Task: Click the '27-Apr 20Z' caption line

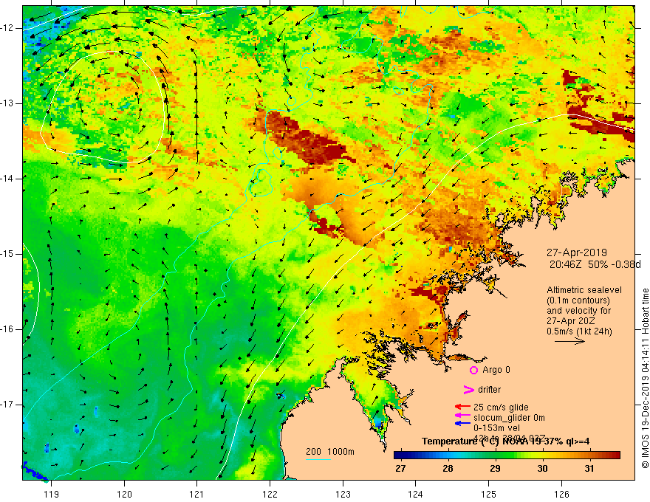Action: tap(569, 321)
